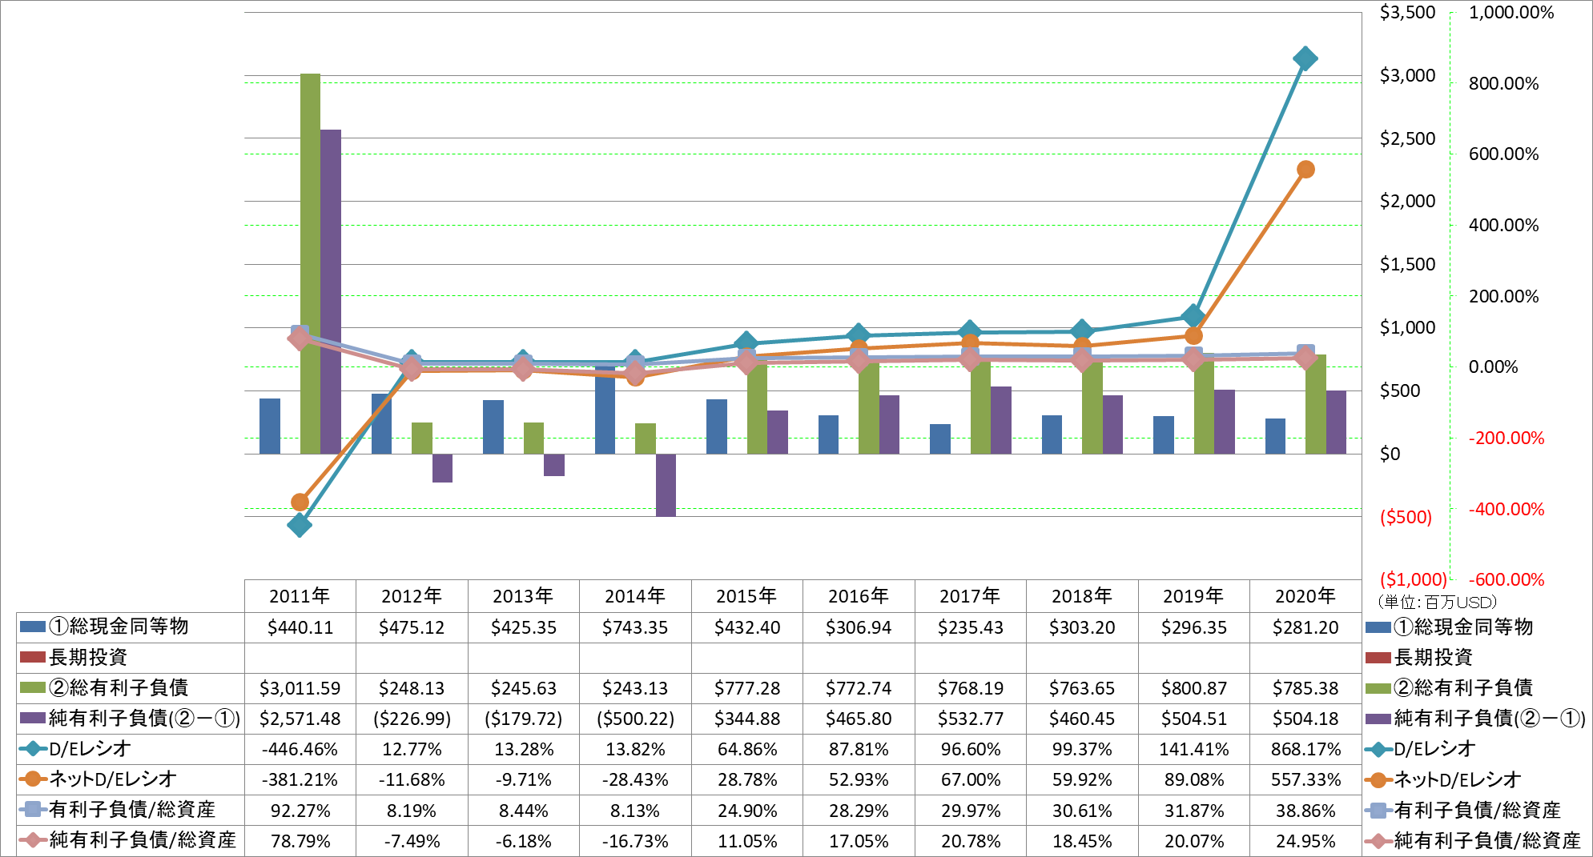Select the 2011 ネットD/Eレシオ orange data point
1593x857 pixels.
[300, 502]
